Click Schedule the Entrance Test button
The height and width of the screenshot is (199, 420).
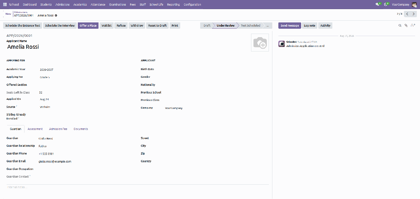(x=23, y=26)
